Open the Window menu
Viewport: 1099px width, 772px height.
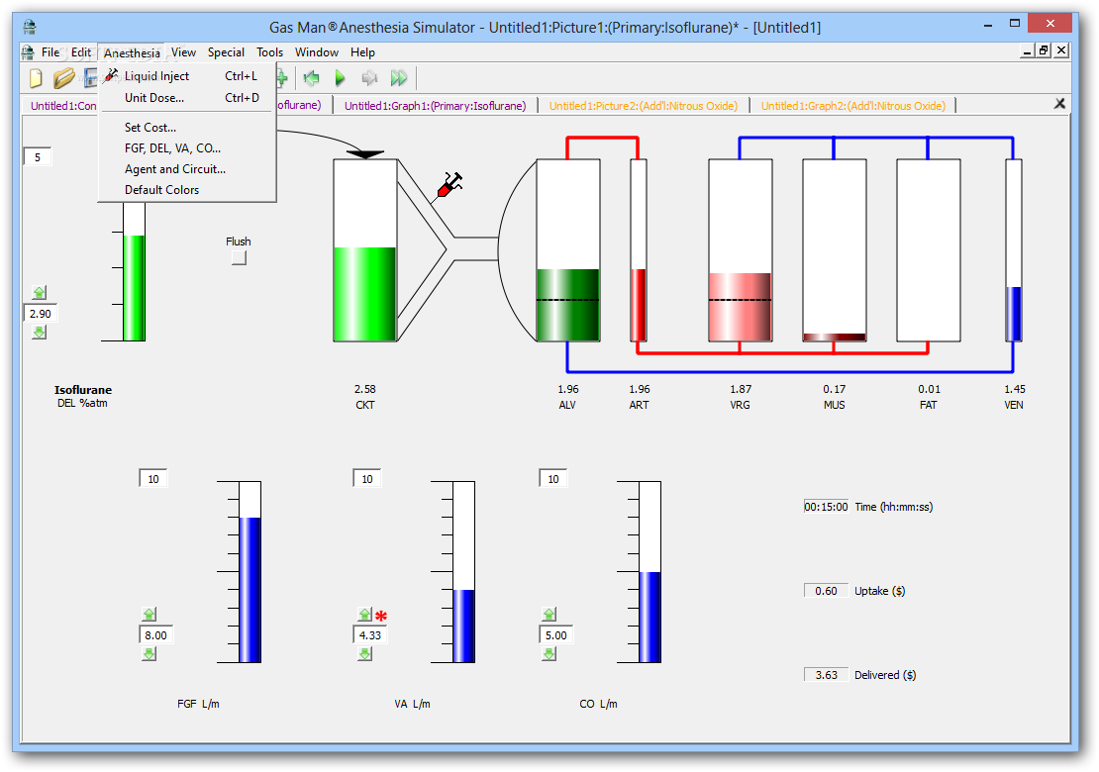pos(317,51)
